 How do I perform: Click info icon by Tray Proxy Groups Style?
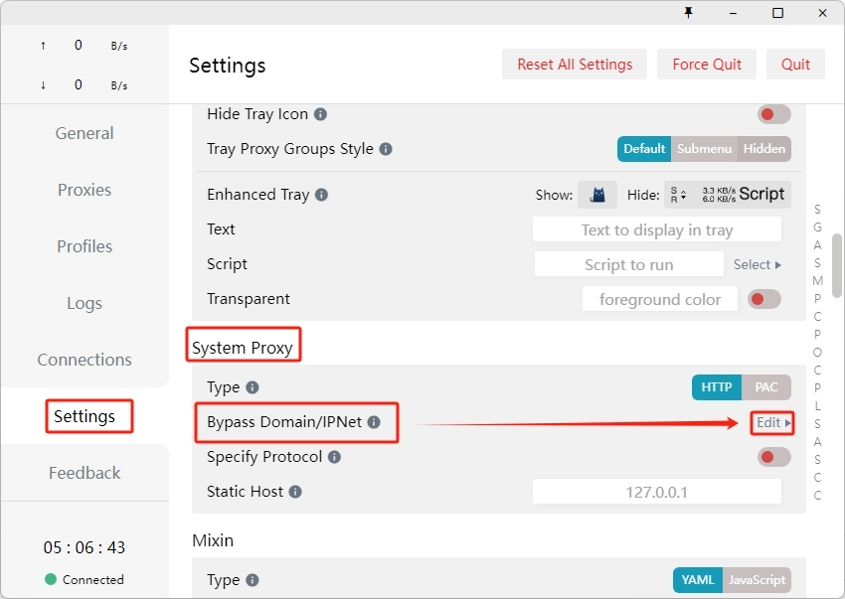click(x=386, y=149)
